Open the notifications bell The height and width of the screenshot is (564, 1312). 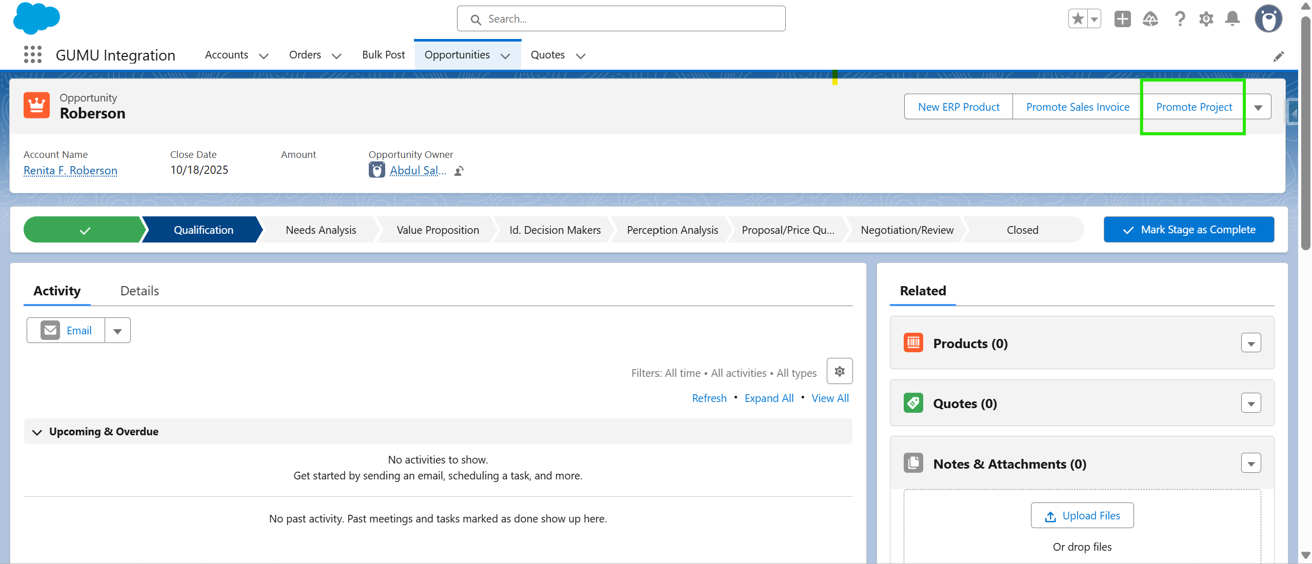tap(1232, 19)
